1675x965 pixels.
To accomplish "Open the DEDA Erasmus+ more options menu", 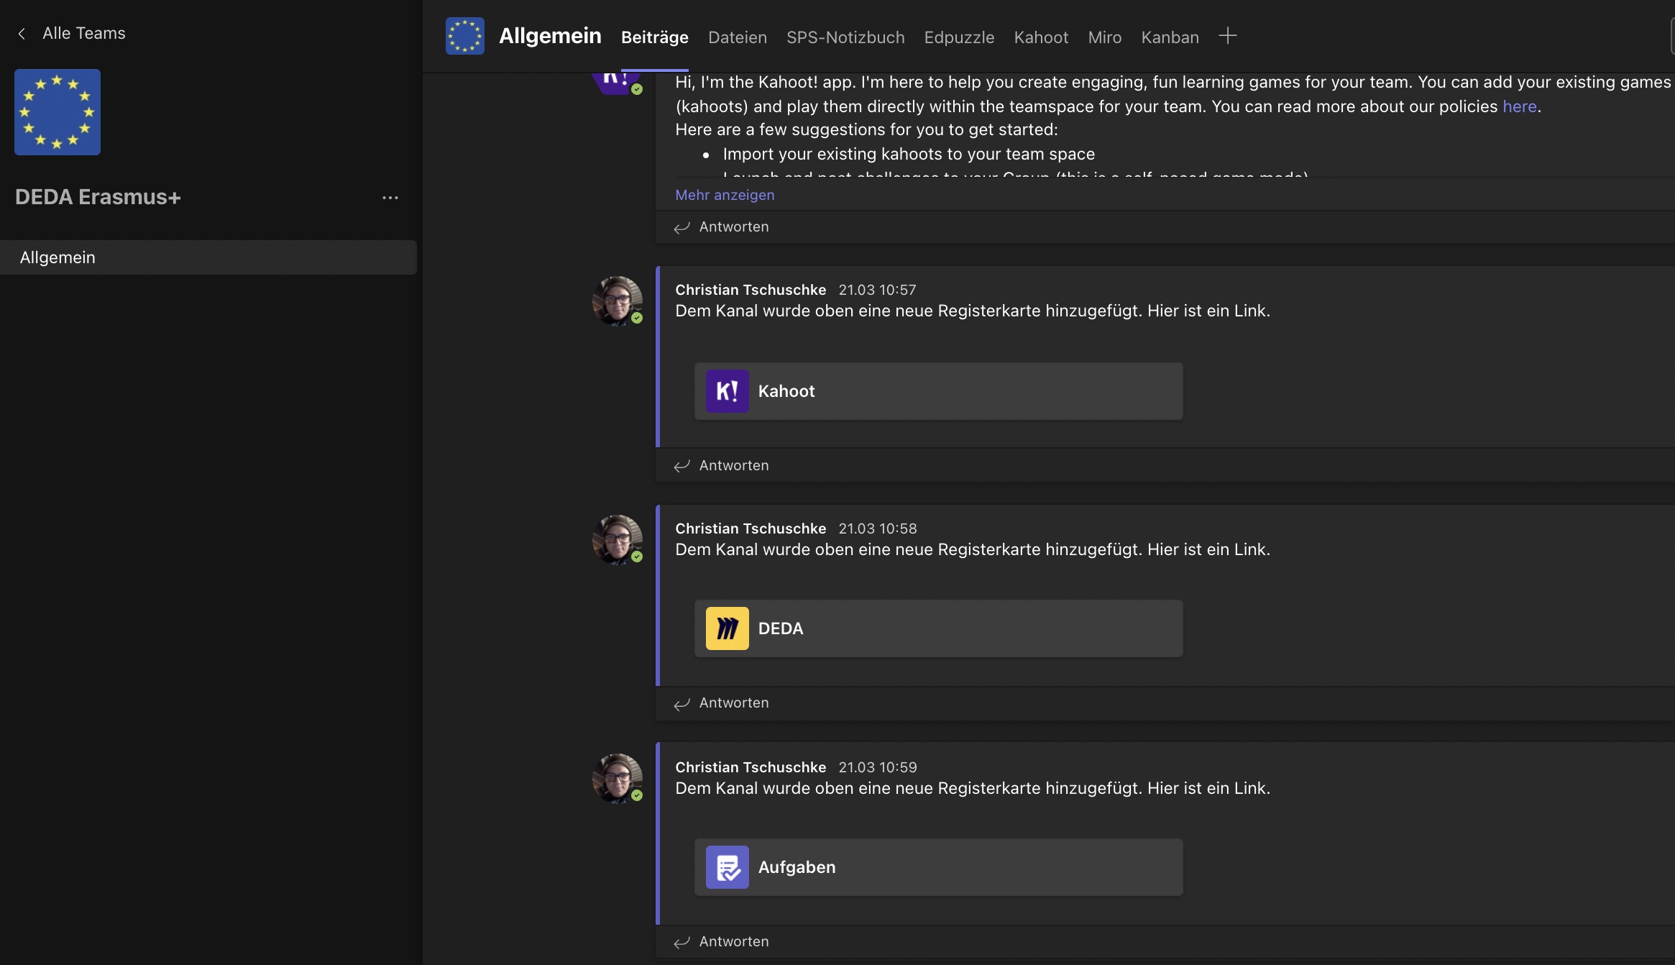I will point(390,198).
